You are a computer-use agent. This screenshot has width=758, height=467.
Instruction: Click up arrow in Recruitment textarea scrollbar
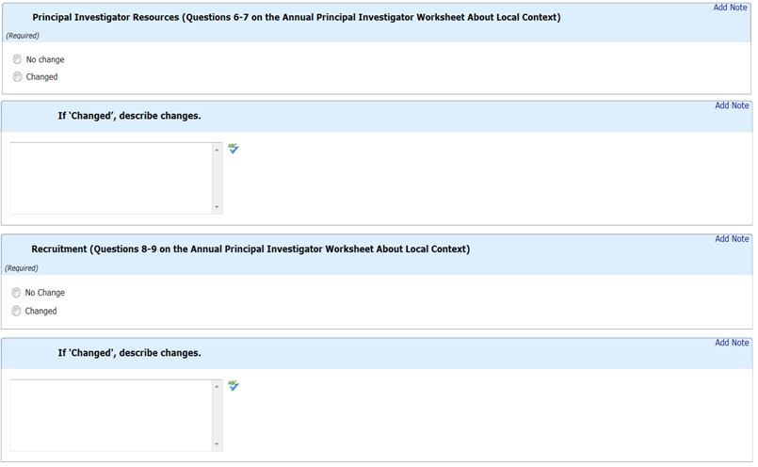217,387
